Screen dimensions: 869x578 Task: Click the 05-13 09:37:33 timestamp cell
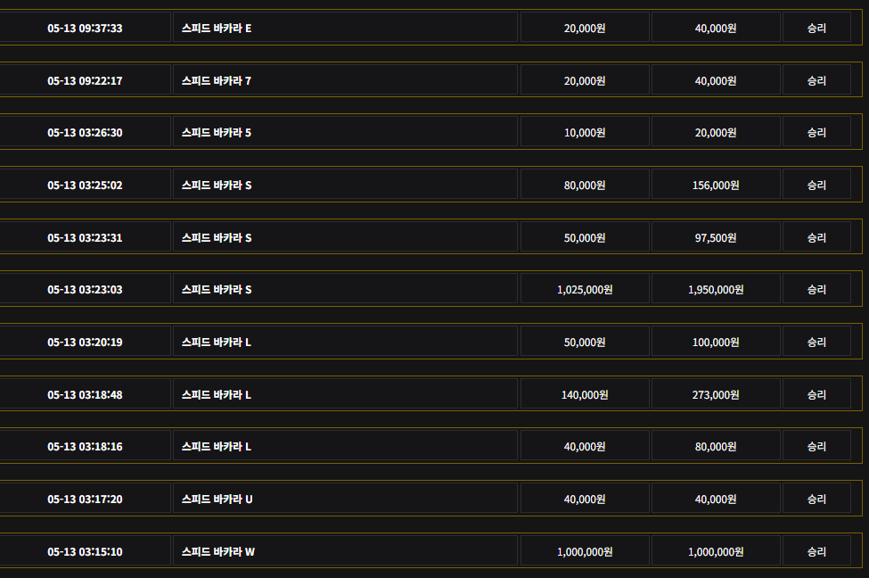[x=85, y=28]
